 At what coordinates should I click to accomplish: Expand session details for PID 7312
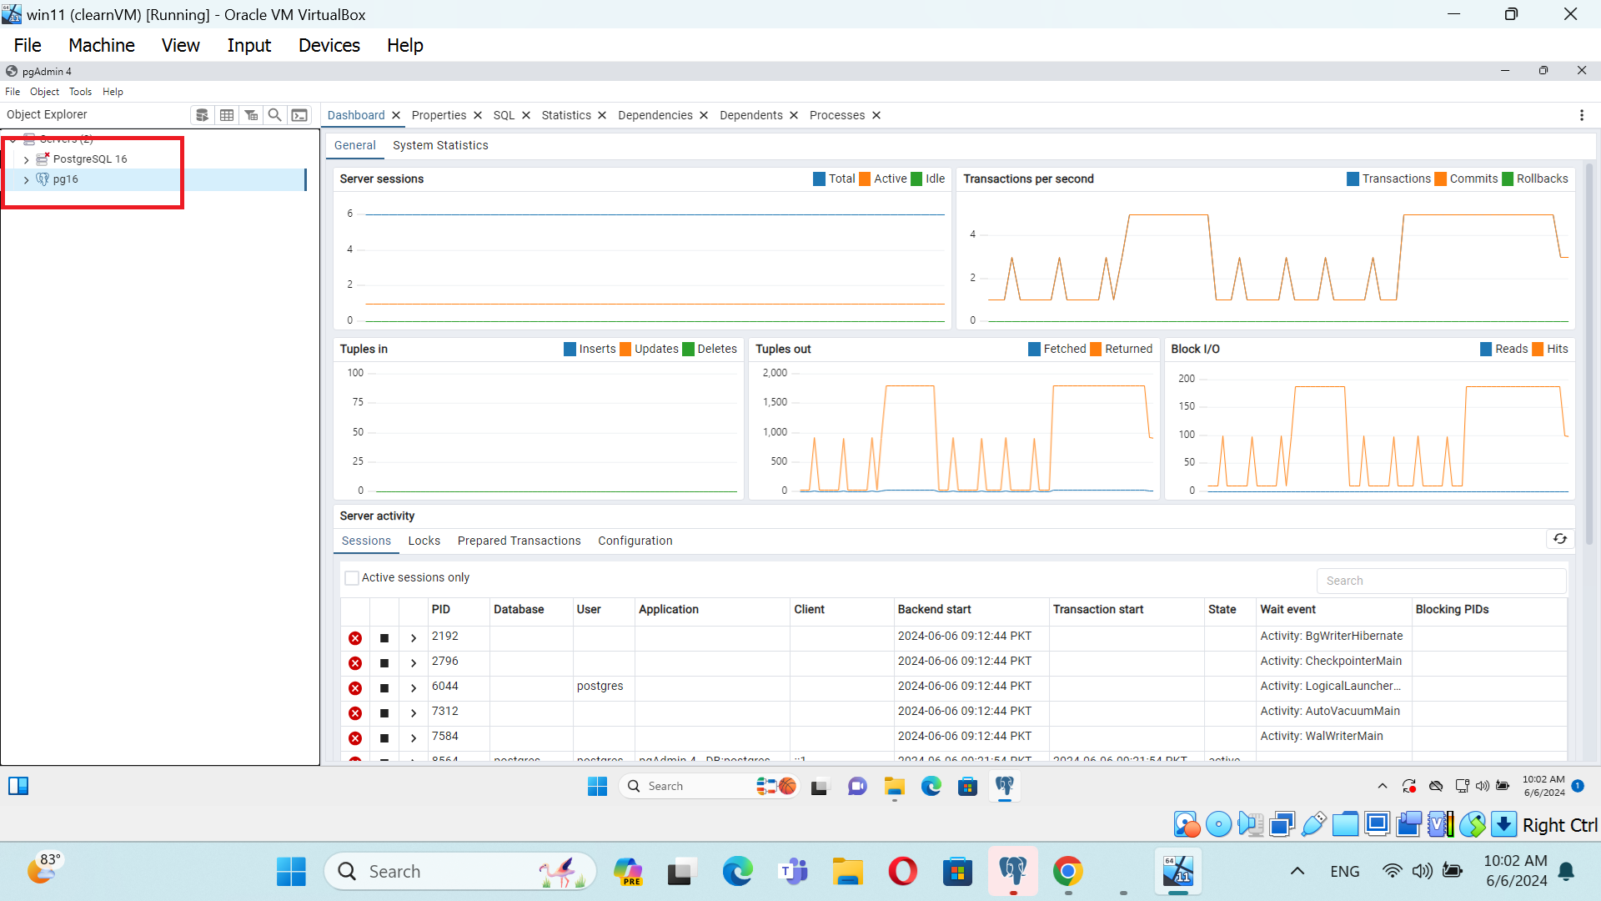click(x=414, y=713)
